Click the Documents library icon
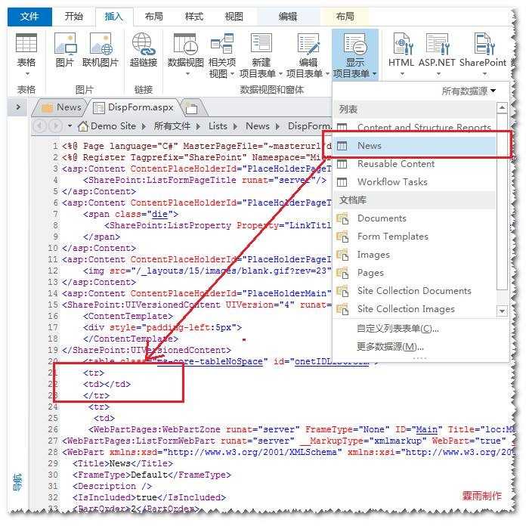Screen dimensions: 529x526 pyautogui.click(x=342, y=218)
